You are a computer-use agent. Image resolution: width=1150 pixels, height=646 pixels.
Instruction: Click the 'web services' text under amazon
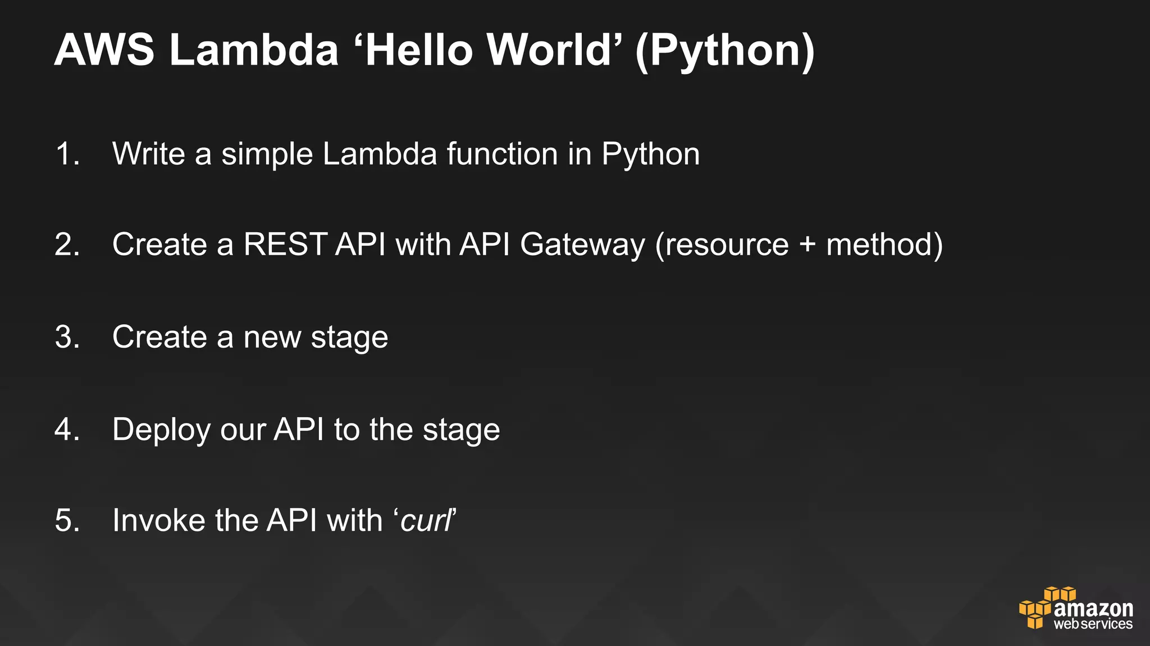pos(1093,624)
